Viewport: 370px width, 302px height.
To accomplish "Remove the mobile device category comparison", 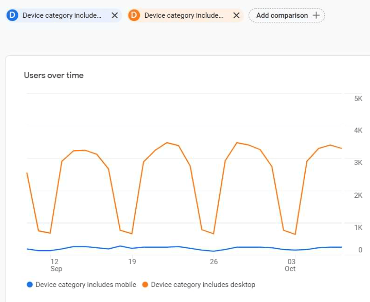I will [x=115, y=15].
